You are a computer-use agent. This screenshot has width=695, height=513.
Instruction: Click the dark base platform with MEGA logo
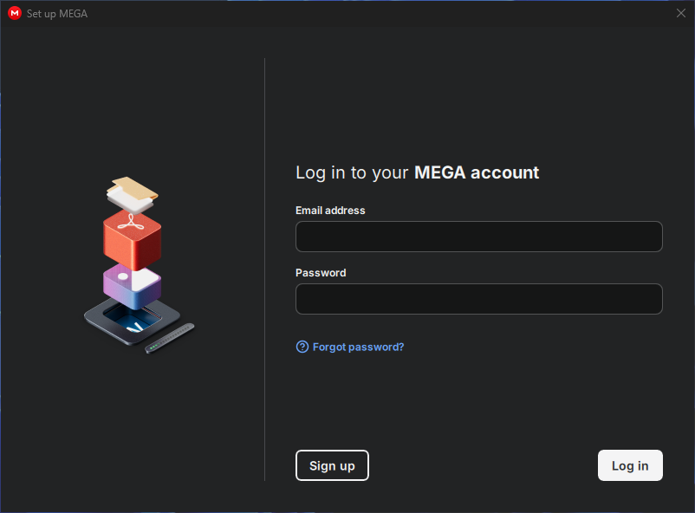[132, 321]
